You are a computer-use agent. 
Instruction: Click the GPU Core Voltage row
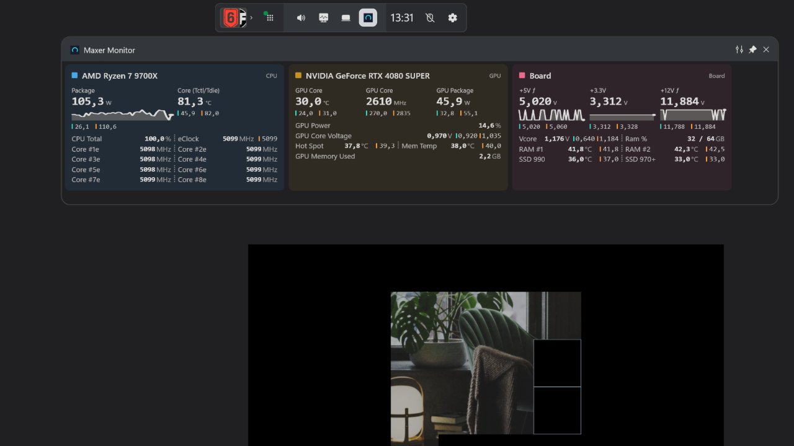(x=398, y=136)
